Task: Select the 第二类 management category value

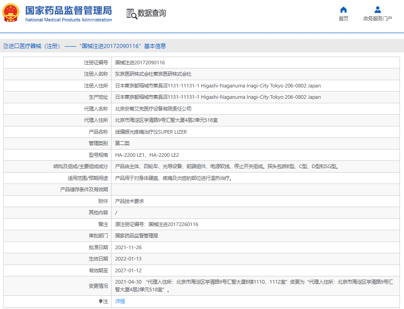Action: 122,143
